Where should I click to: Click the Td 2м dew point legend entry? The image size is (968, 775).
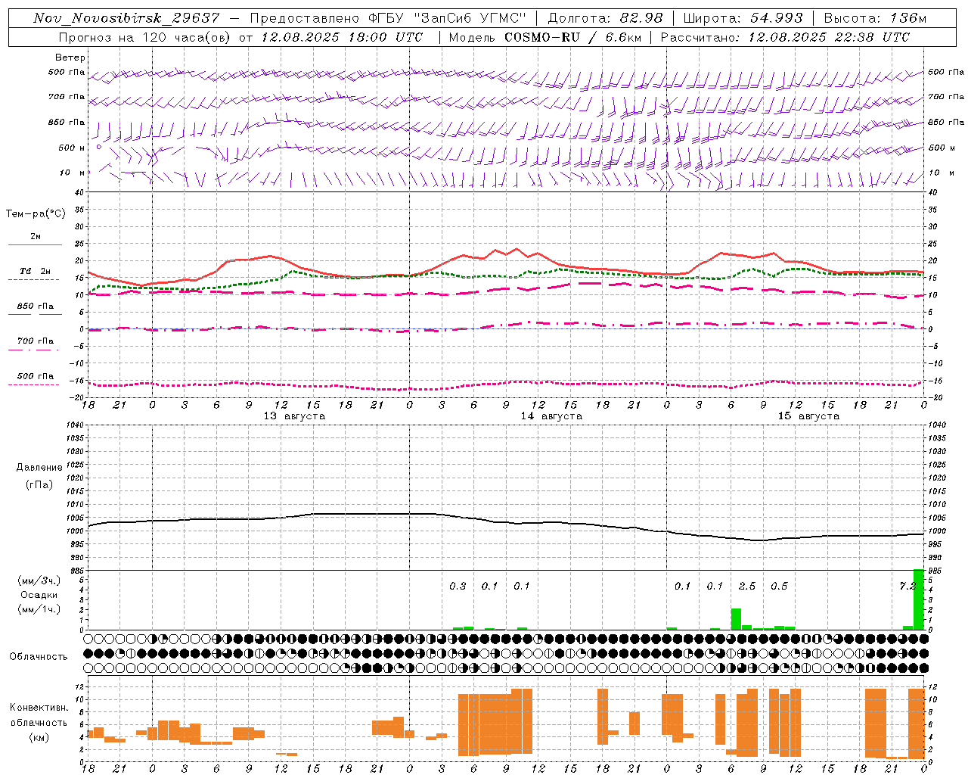(34, 274)
